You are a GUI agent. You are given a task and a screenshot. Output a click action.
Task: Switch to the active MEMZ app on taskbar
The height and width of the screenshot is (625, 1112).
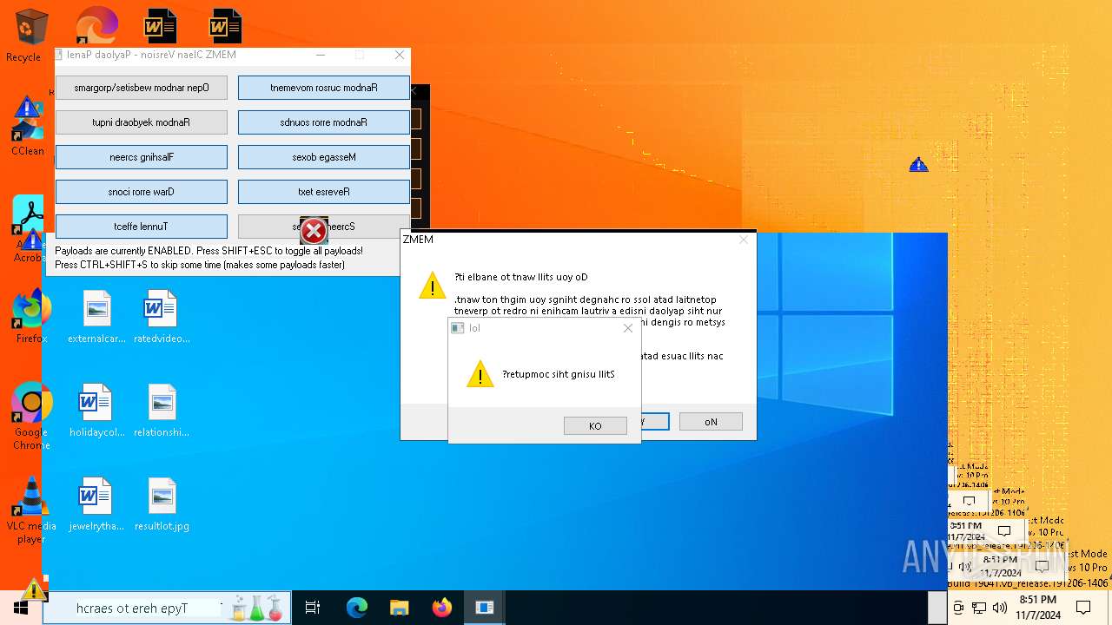[484, 608]
